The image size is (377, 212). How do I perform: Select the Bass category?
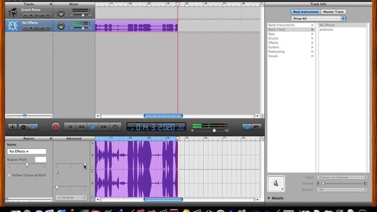pos(291,34)
